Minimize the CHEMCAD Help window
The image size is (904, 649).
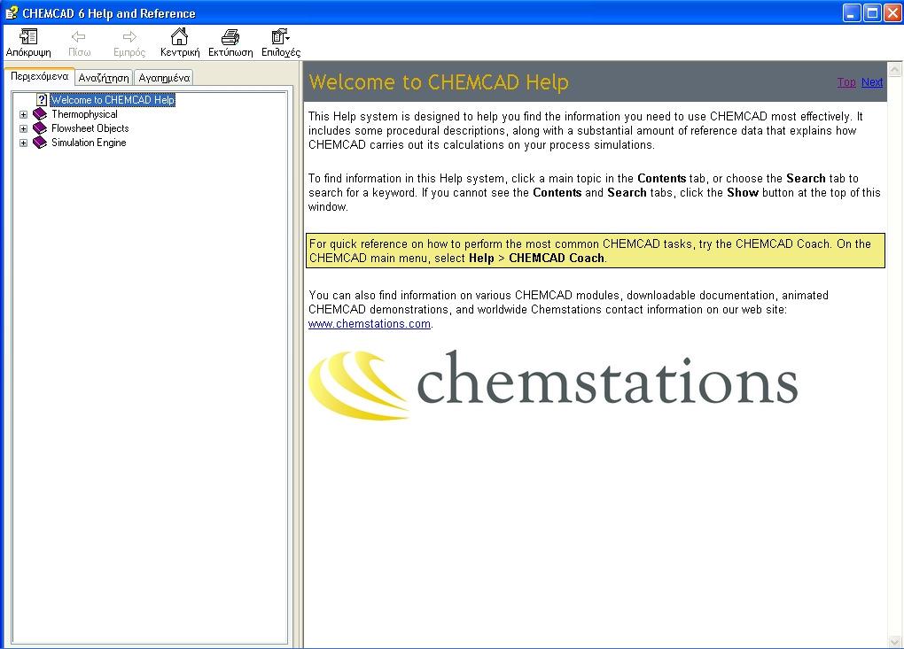852,12
